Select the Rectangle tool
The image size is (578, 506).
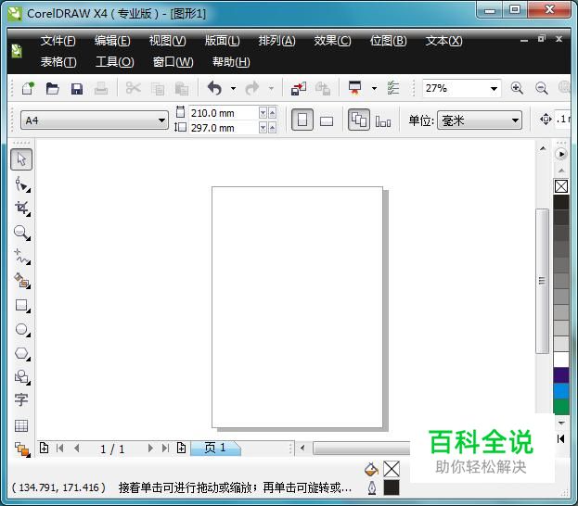pos(21,305)
